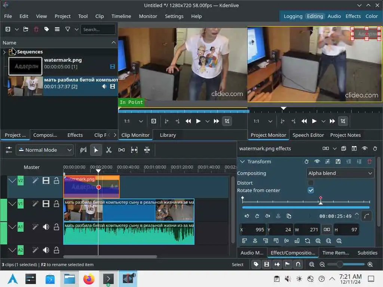The width and height of the screenshot is (383, 287).
Task: Lock the V2 video track
Action: (x=56, y=181)
